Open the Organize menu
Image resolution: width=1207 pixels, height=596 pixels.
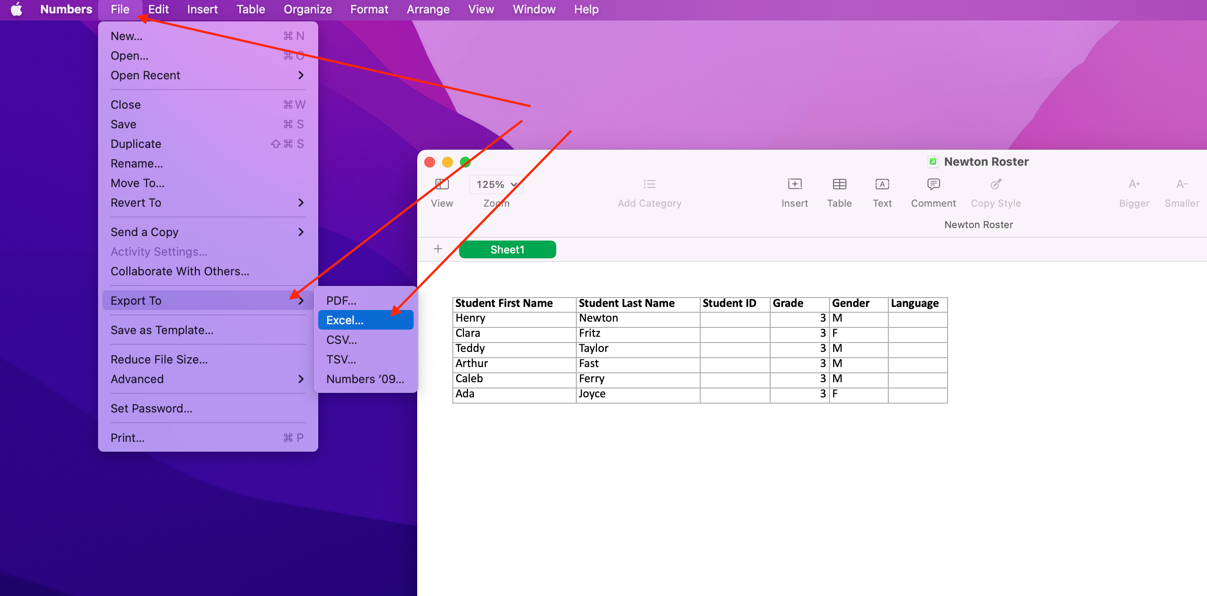point(308,9)
